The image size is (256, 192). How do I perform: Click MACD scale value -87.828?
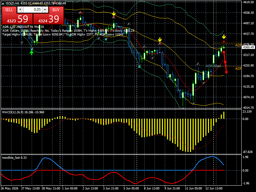coord(247,152)
